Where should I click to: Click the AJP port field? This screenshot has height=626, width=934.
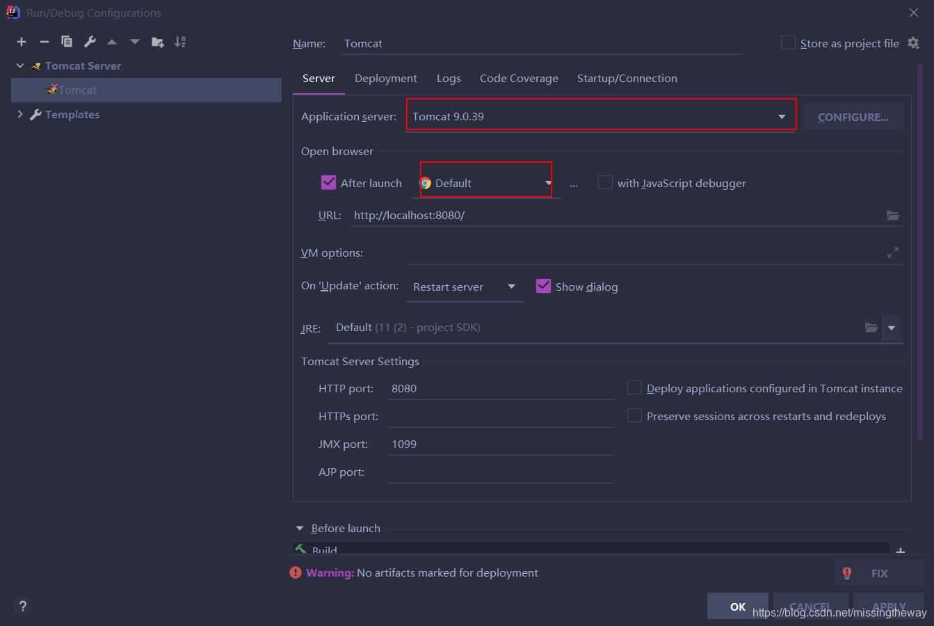click(x=501, y=472)
